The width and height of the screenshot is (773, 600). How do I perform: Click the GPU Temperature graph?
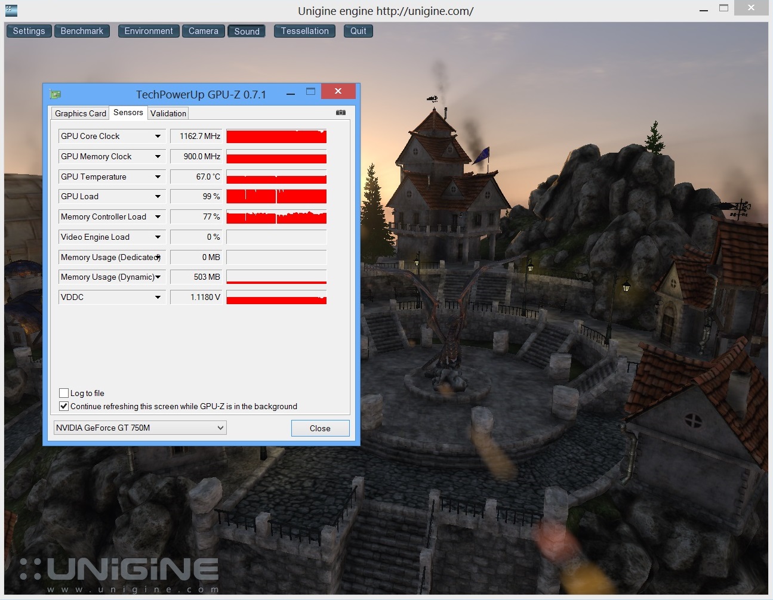(x=276, y=177)
